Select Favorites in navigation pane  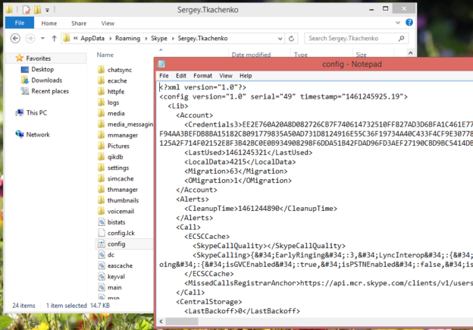tap(39, 58)
